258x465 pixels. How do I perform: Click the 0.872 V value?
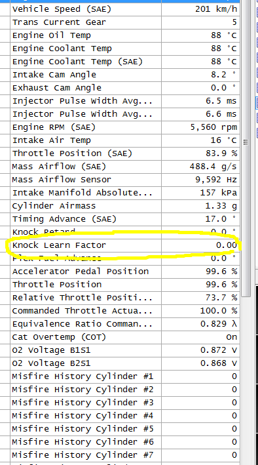click(219, 350)
